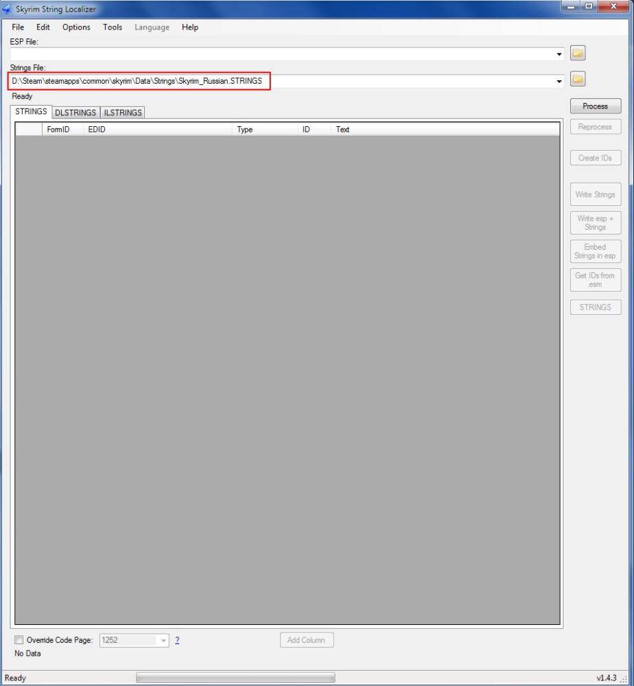Maximize the Skyrim String Localizer window
This screenshot has height=686, width=634.
[x=589, y=7]
